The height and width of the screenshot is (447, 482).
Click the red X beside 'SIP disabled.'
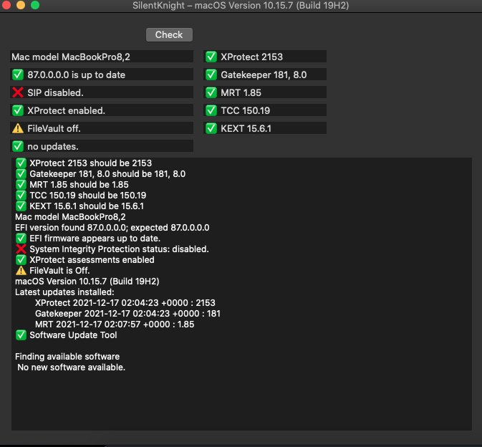click(x=18, y=92)
